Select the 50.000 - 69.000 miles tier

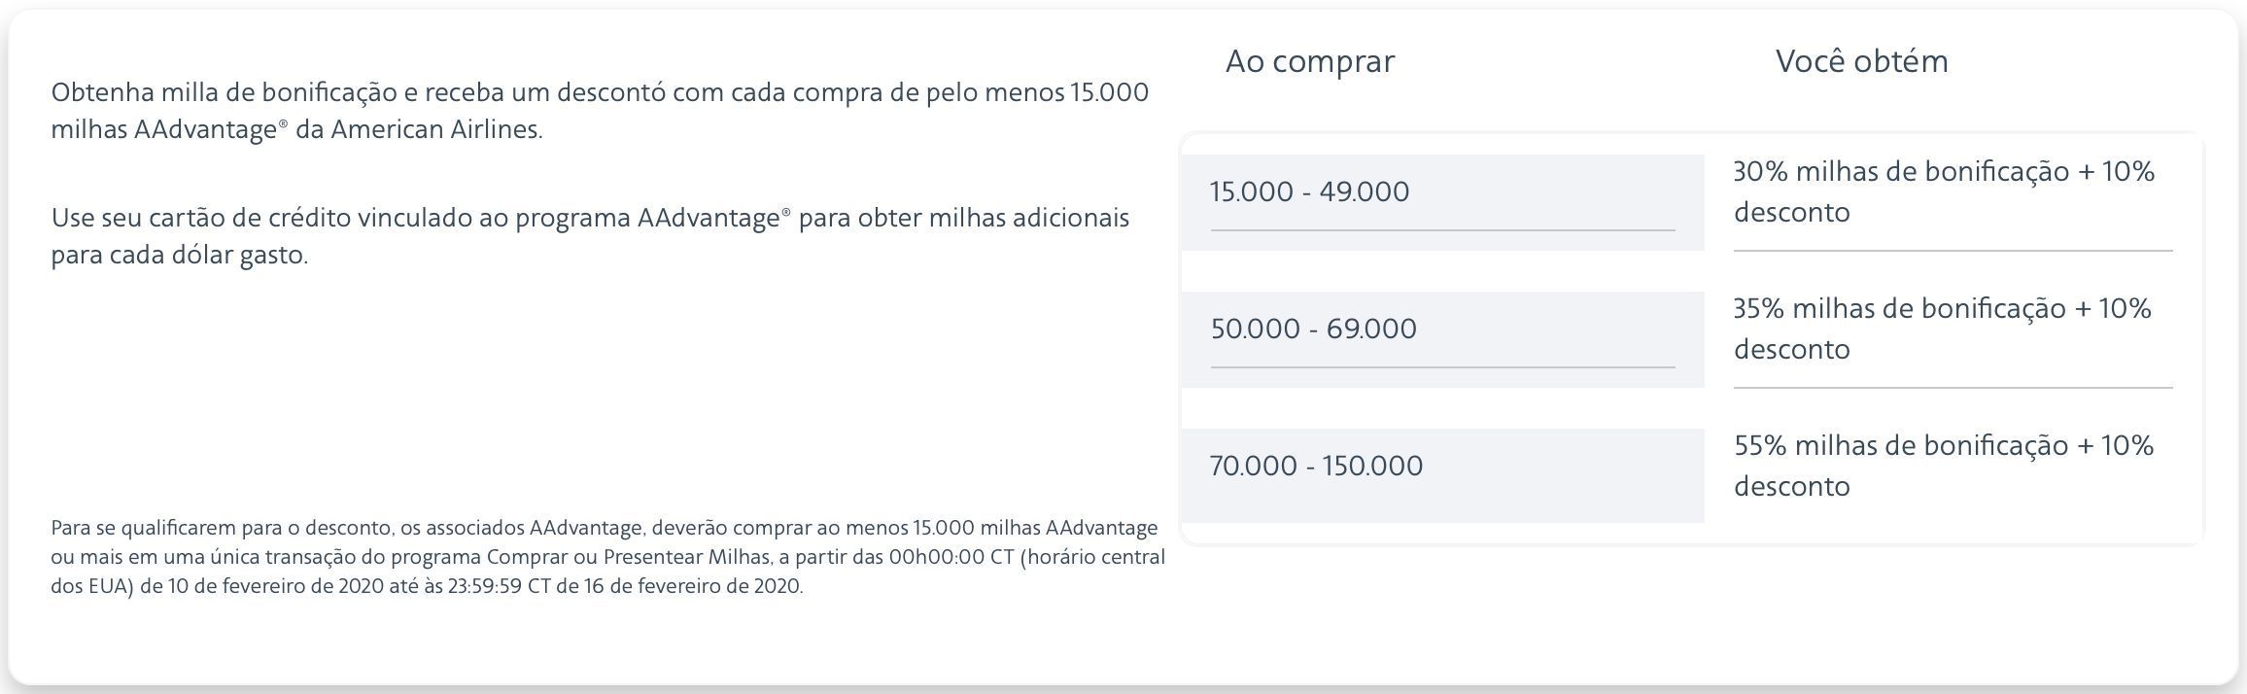pyautogui.click(x=1442, y=339)
